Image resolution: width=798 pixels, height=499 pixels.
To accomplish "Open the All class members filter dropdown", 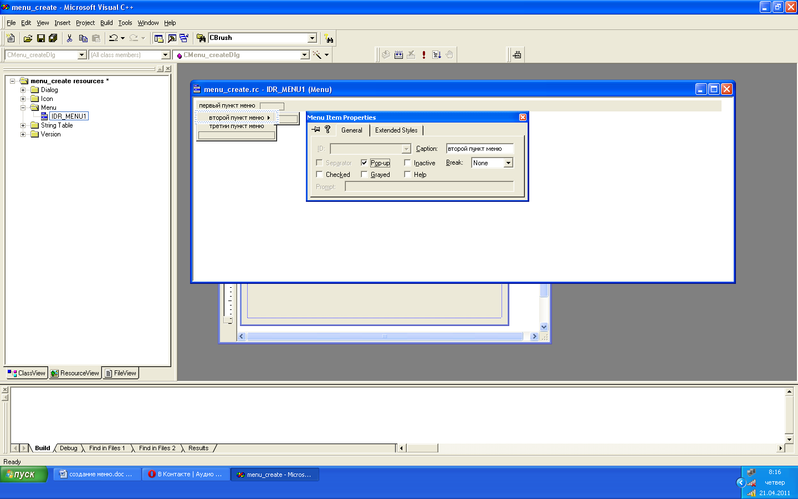I will [x=165, y=55].
